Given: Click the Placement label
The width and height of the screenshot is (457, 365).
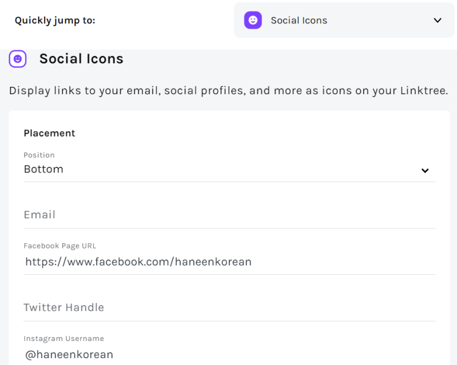Looking at the screenshot, I should click(49, 133).
